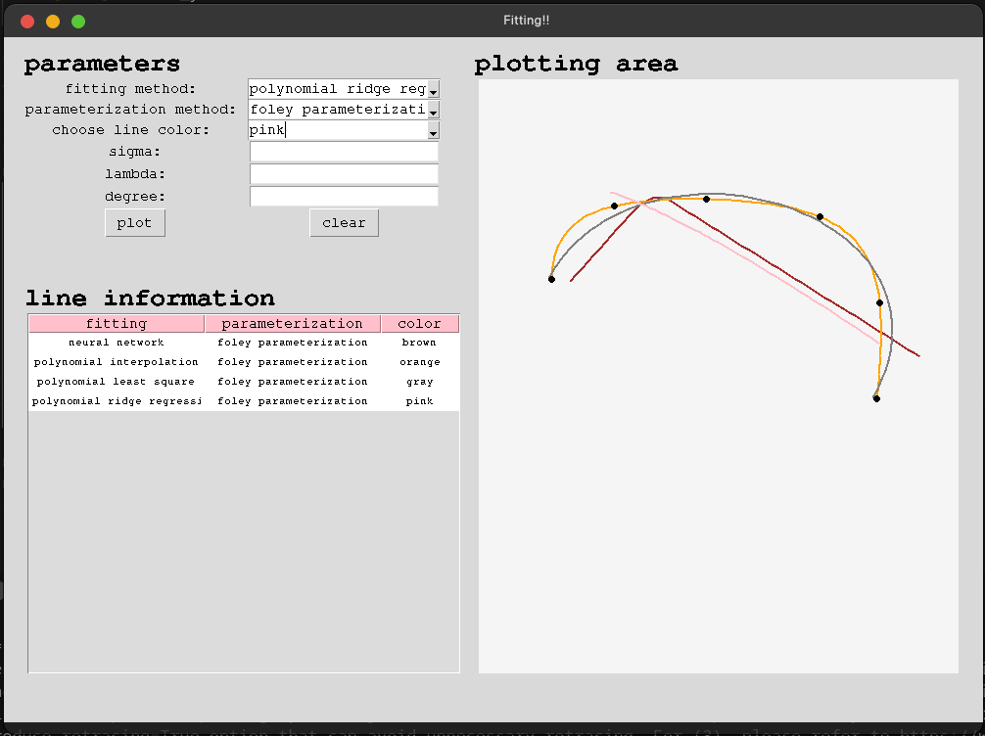985x736 pixels.
Task: Click the parameterization column header
Action: 292,324
